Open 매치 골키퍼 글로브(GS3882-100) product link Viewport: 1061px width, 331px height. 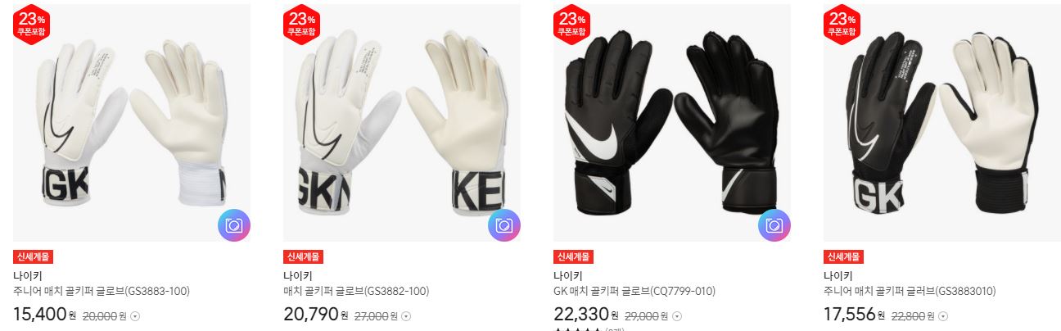(356, 291)
